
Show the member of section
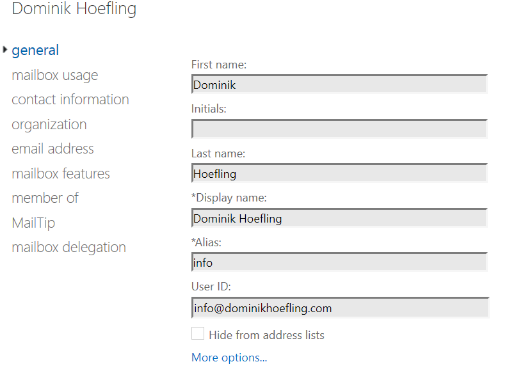click(x=45, y=198)
